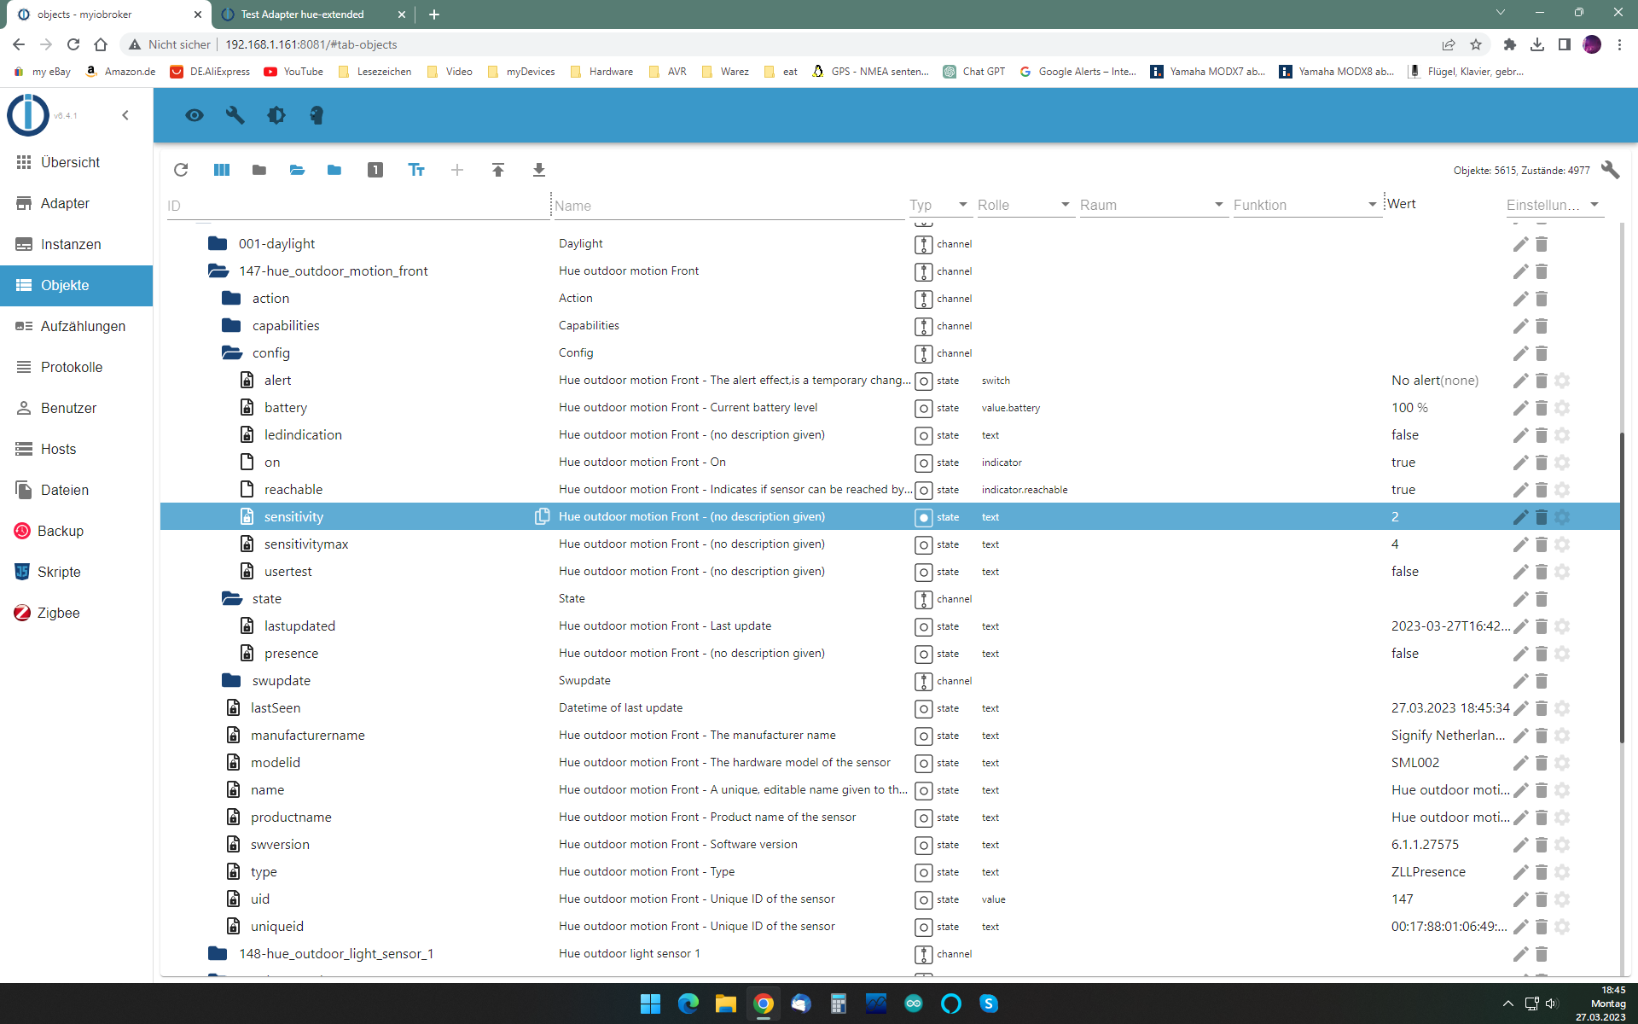Click the refresh objects tree icon

(x=181, y=170)
